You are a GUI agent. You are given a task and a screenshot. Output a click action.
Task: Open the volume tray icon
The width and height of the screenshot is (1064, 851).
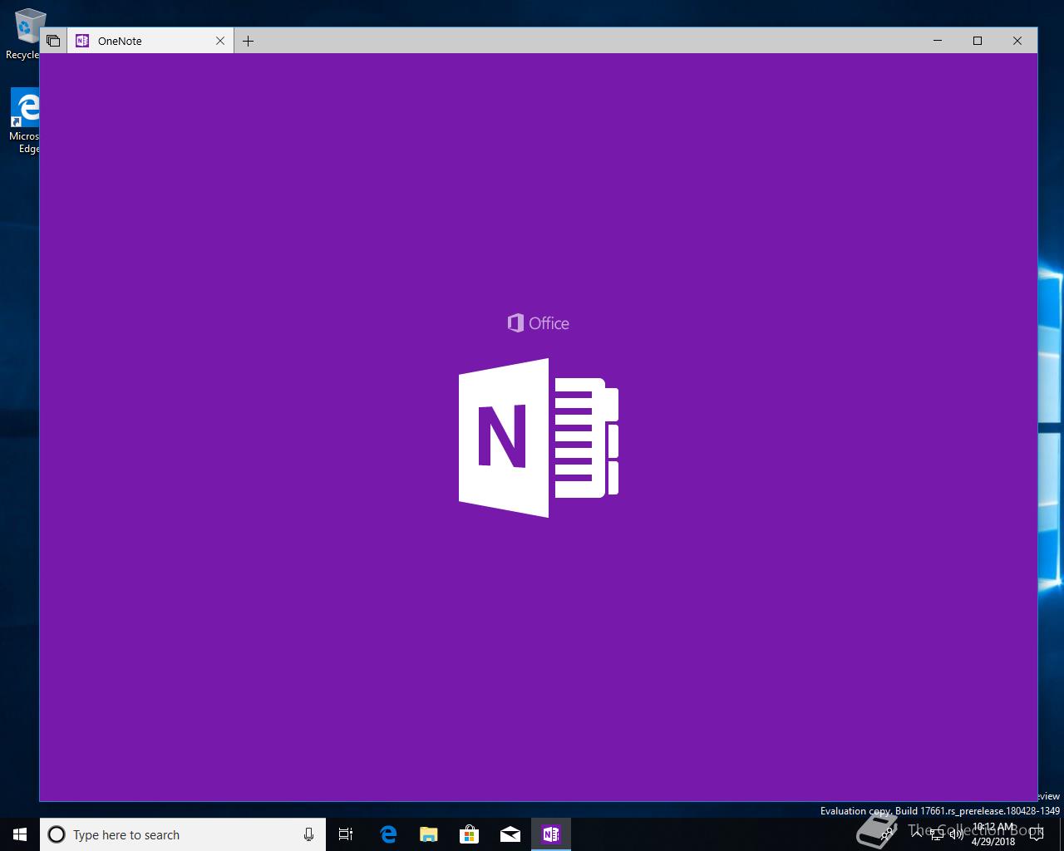[x=956, y=834]
